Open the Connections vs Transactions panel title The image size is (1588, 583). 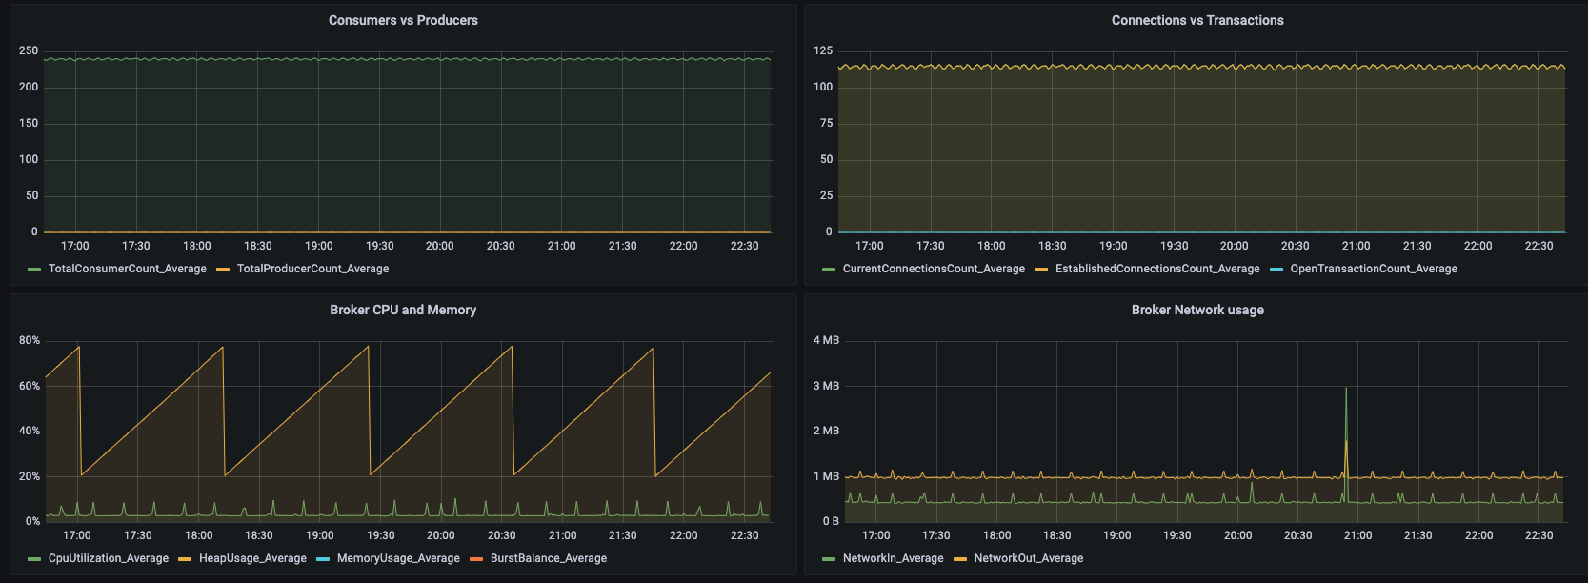(1197, 20)
